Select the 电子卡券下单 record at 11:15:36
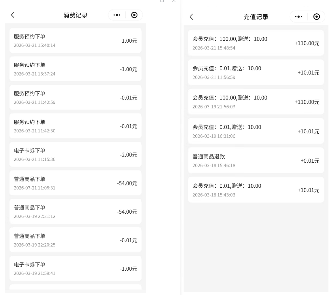The height and width of the screenshot is (295, 333). click(76, 154)
